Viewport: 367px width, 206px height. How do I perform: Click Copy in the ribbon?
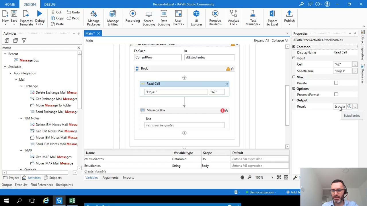click(57, 18)
